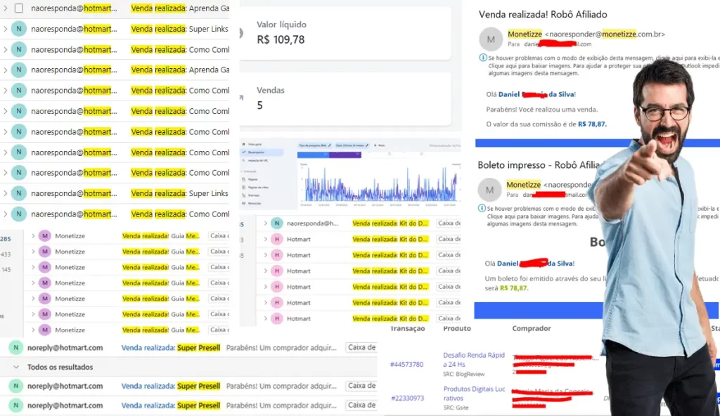720x416 pixels.
Task: Open transaction #44573780
Action: pyautogui.click(x=407, y=365)
